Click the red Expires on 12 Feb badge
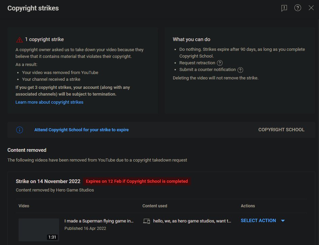This screenshot has height=245, width=319. coord(137,181)
